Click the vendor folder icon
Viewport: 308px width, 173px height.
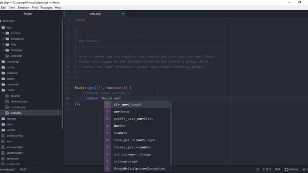click(3, 130)
